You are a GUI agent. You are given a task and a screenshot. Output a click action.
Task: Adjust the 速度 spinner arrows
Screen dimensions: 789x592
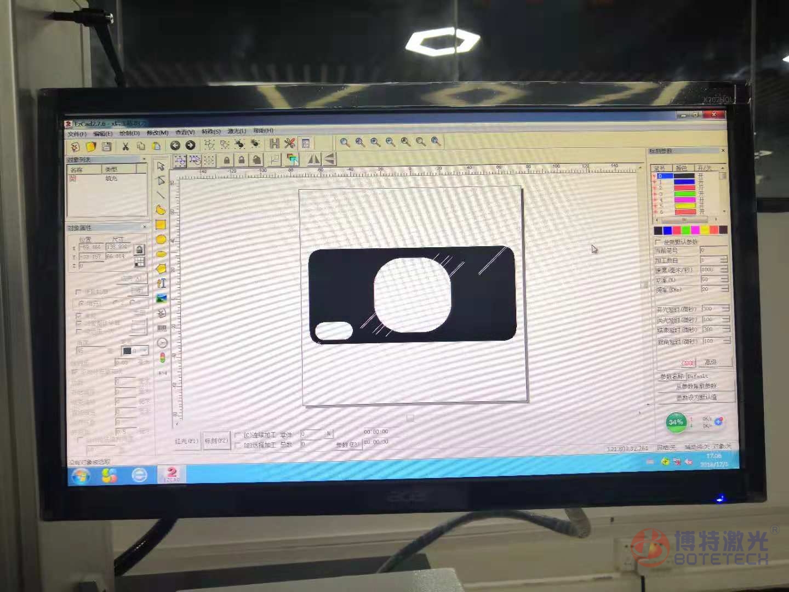pos(724,270)
